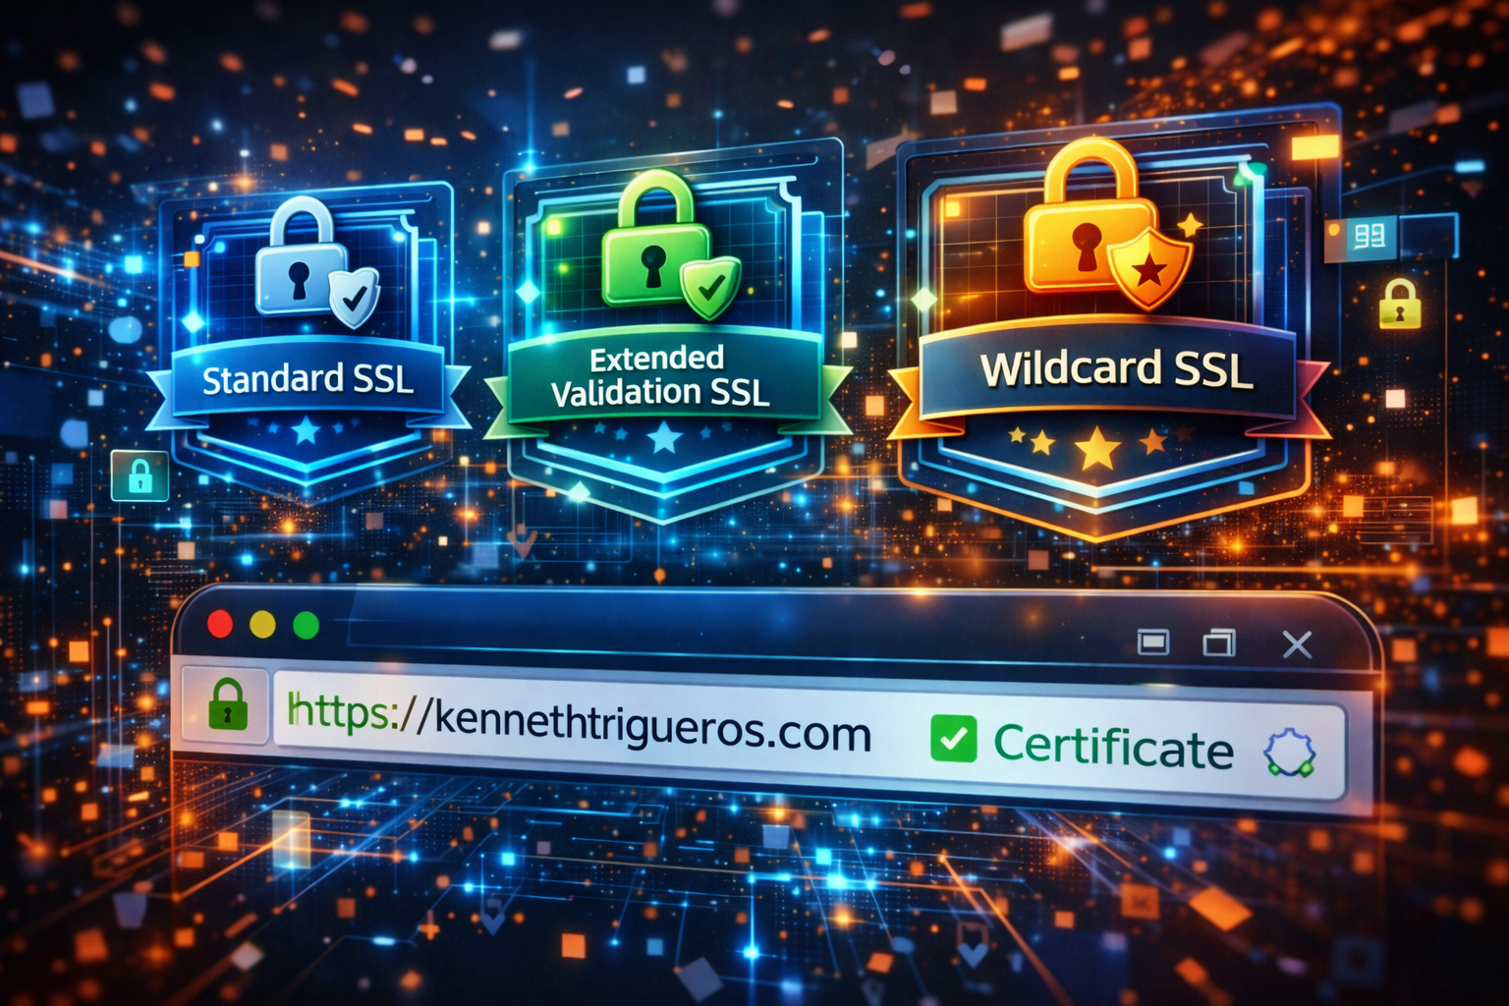Toggle the green checkbox next to Certificate

pyautogui.click(x=953, y=740)
